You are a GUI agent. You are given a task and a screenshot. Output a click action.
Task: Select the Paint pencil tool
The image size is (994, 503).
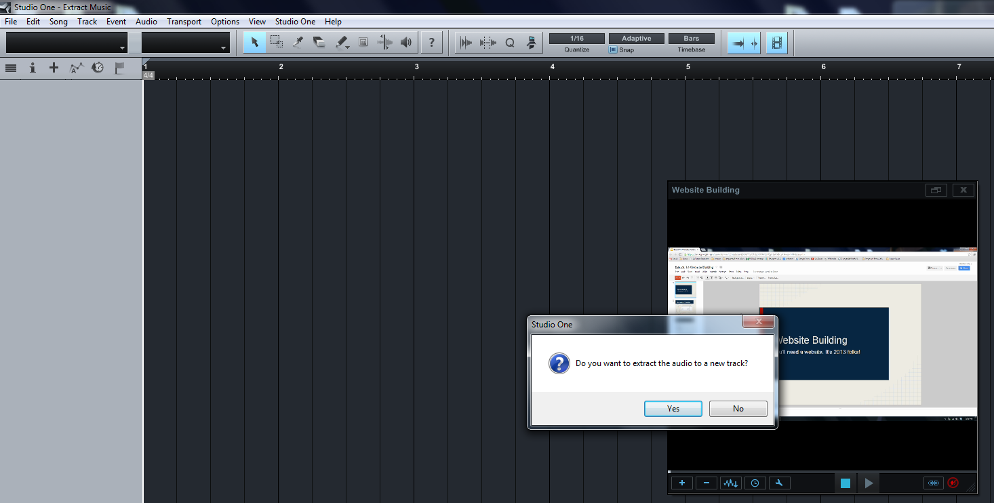pos(341,43)
